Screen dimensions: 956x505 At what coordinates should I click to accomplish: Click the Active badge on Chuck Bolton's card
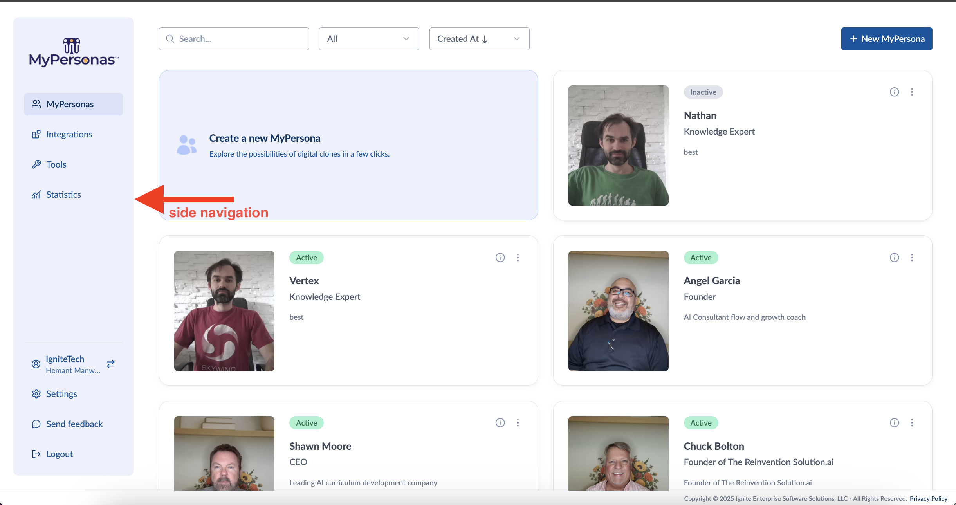[x=701, y=423]
